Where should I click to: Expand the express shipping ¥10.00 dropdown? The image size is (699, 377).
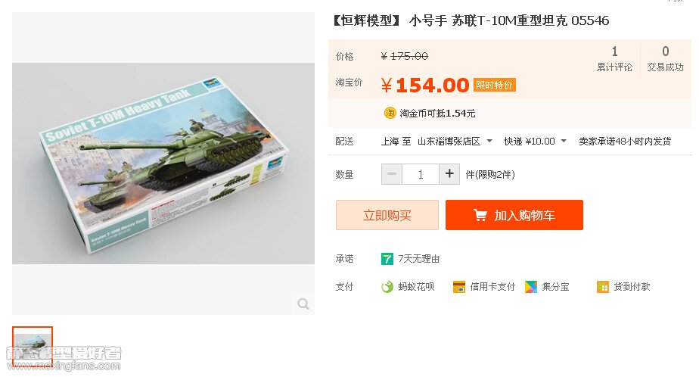tap(535, 142)
